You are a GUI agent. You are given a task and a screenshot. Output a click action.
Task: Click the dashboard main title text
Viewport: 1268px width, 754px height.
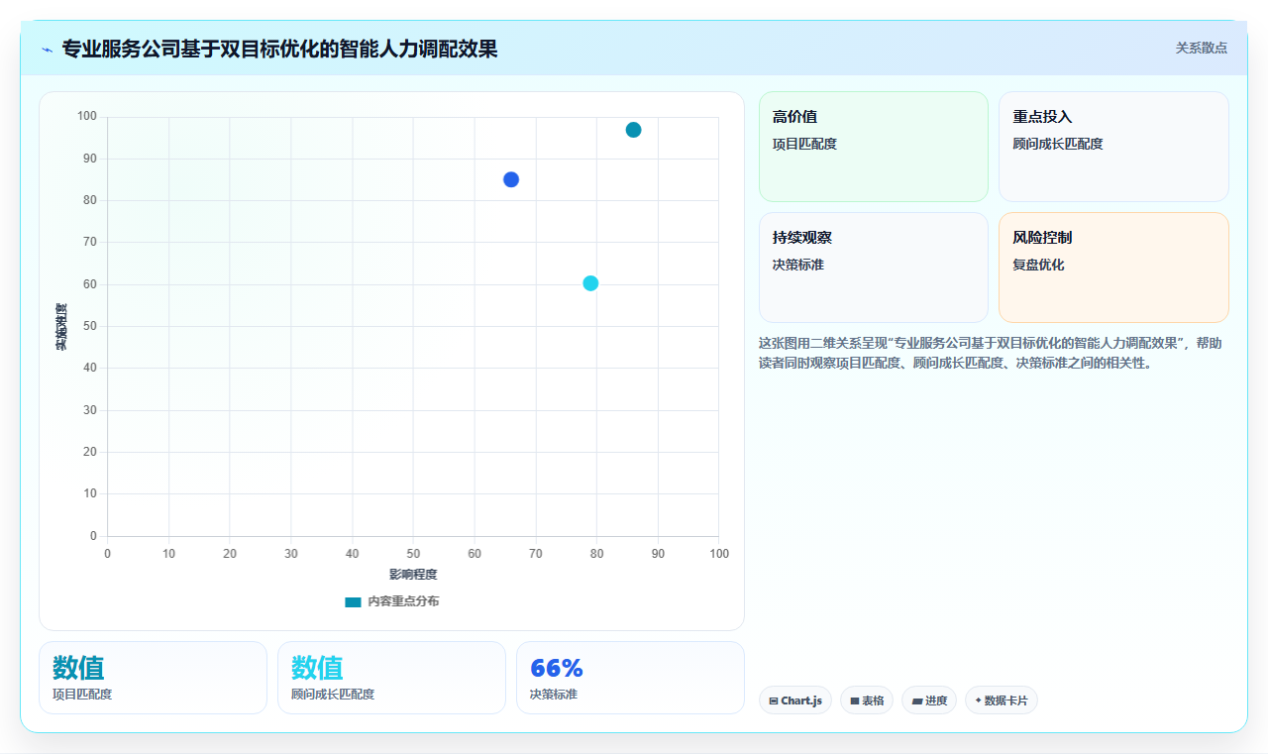280,49
